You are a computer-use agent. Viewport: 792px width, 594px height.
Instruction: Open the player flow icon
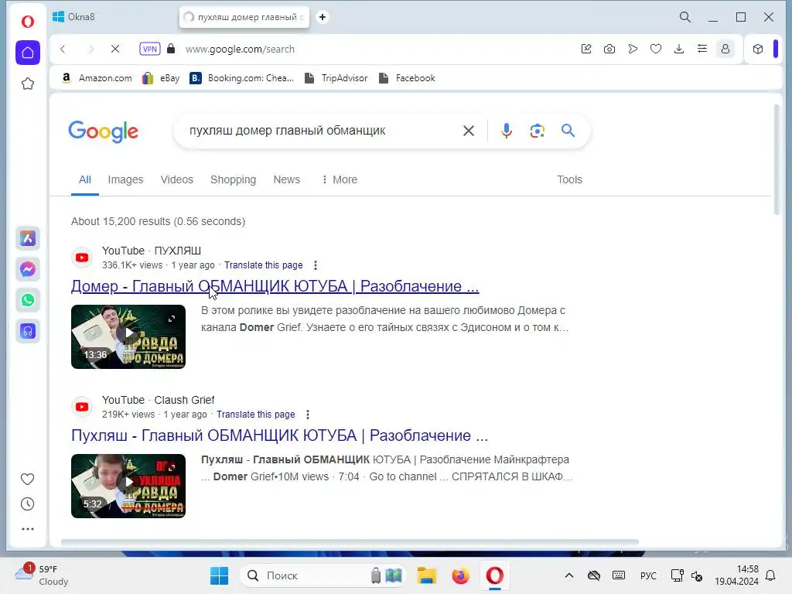coord(633,49)
